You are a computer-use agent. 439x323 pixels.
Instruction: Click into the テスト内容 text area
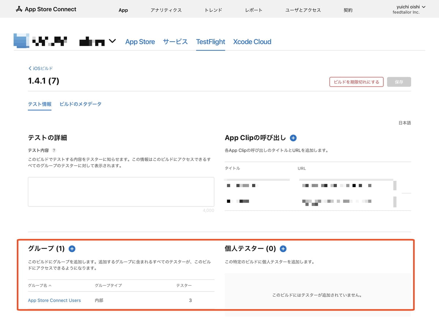[x=121, y=192]
